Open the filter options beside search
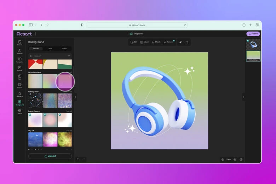 [69, 56]
